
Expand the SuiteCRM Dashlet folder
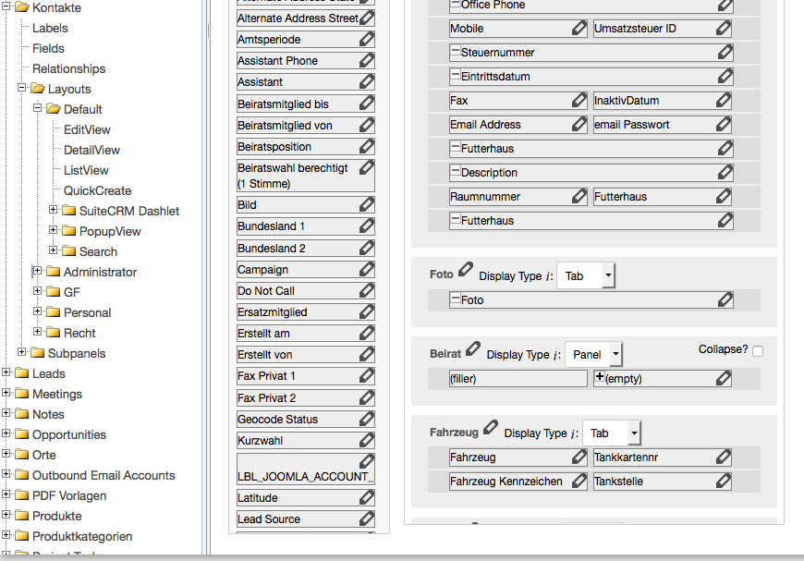click(x=54, y=210)
